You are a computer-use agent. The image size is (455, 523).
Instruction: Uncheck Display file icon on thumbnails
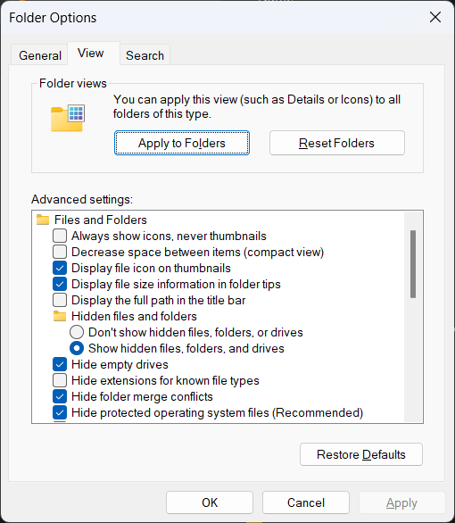coord(60,268)
